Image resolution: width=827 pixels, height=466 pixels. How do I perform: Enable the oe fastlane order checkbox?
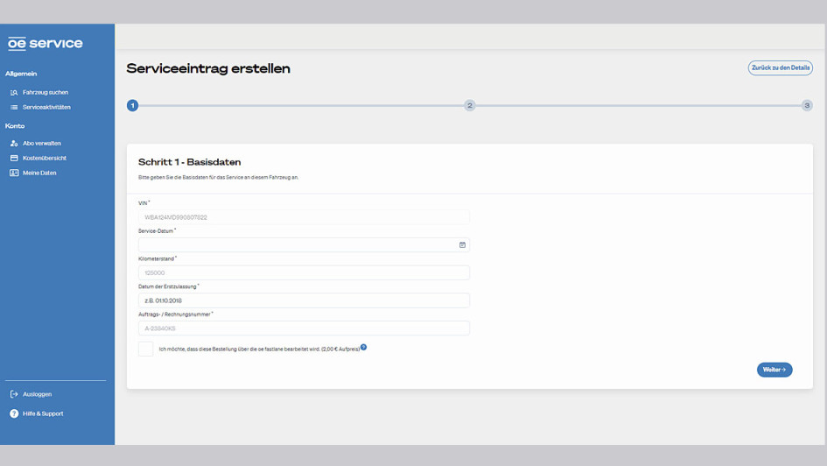(146, 349)
